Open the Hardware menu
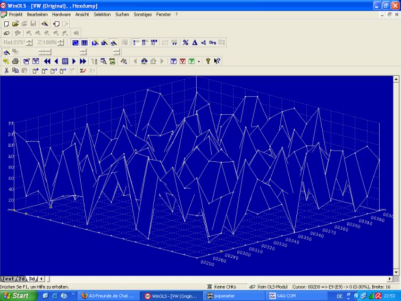This screenshot has height=301, width=401. [x=61, y=15]
